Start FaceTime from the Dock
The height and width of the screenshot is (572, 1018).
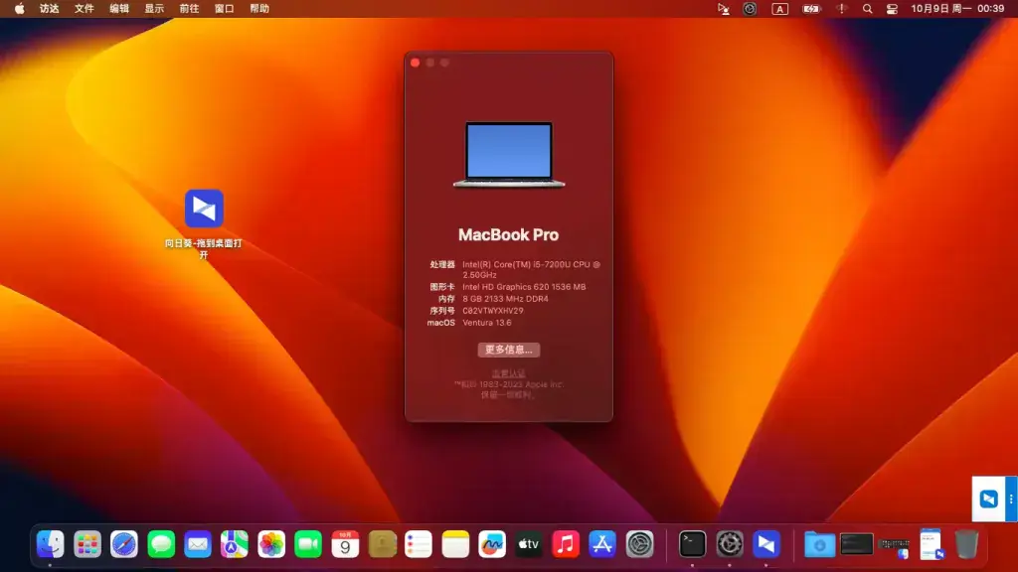(308, 544)
